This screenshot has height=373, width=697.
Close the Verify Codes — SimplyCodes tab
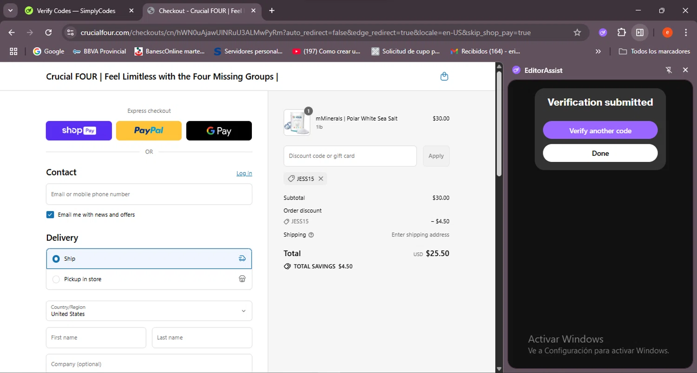(x=132, y=11)
